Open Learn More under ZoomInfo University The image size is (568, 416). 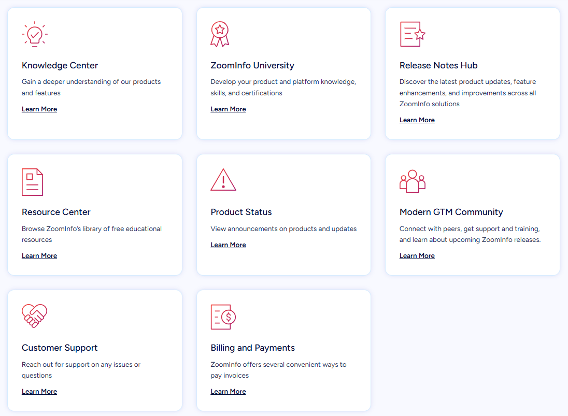tap(228, 109)
